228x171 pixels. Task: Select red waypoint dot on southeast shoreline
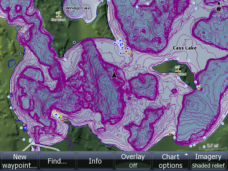click(170, 134)
